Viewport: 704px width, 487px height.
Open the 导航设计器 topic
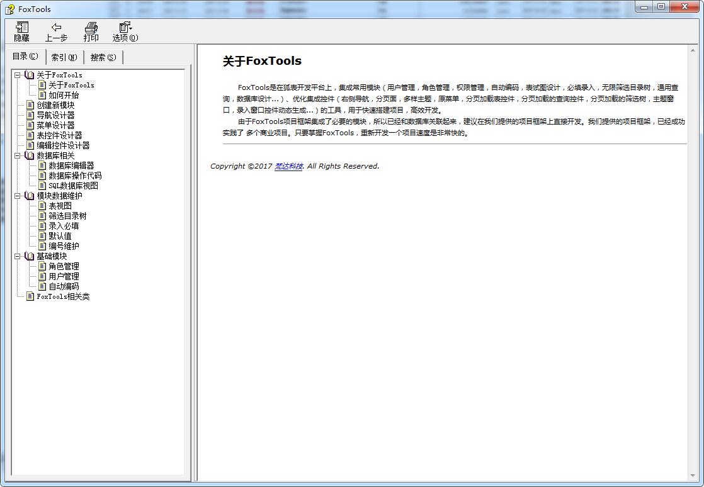(55, 115)
